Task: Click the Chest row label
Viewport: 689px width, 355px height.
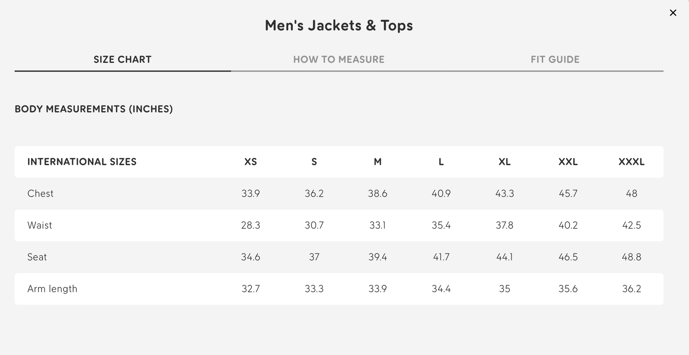Action: click(41, 194)
